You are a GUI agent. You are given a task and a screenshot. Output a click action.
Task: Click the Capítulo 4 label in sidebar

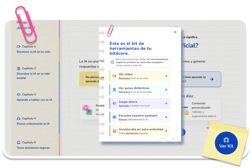click(29, 118)
